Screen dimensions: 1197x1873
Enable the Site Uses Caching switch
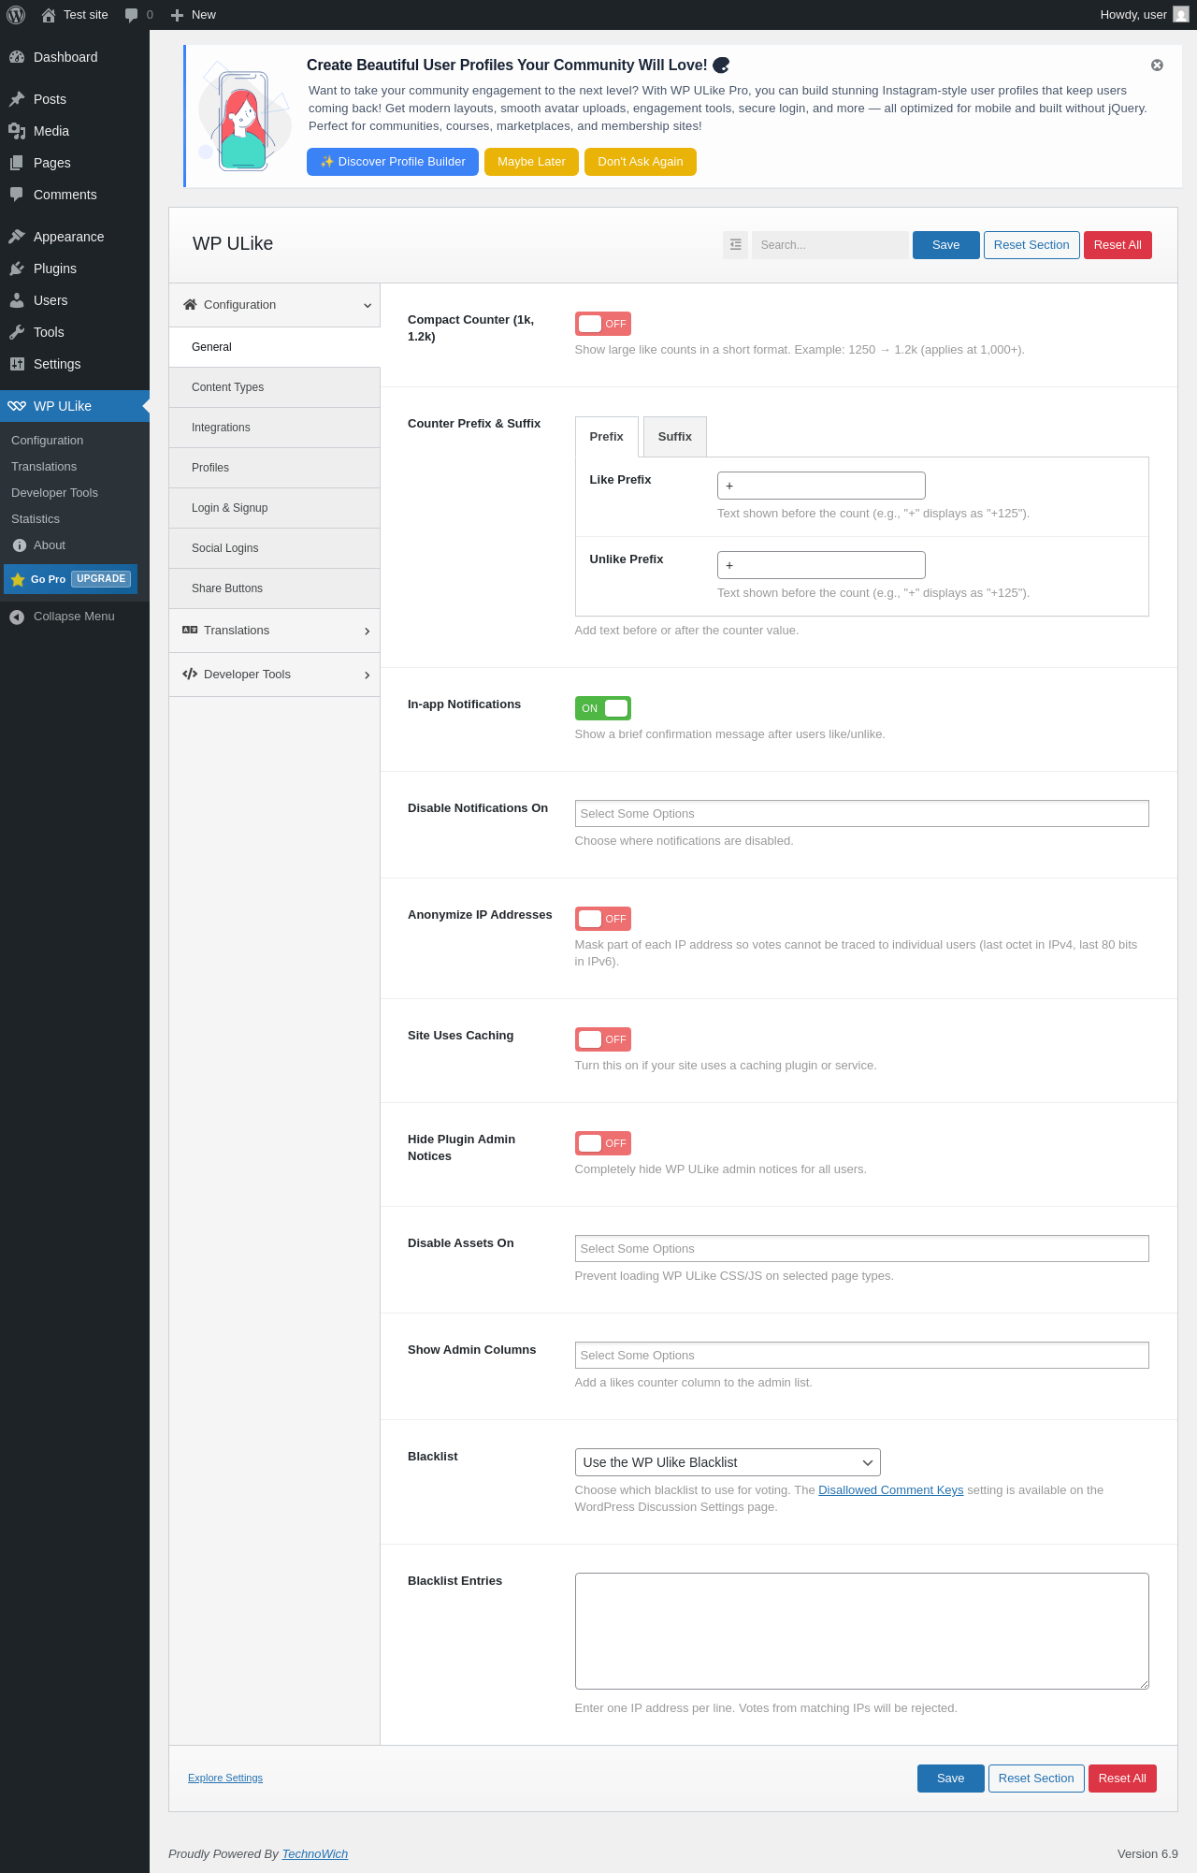coord(603,1039)
